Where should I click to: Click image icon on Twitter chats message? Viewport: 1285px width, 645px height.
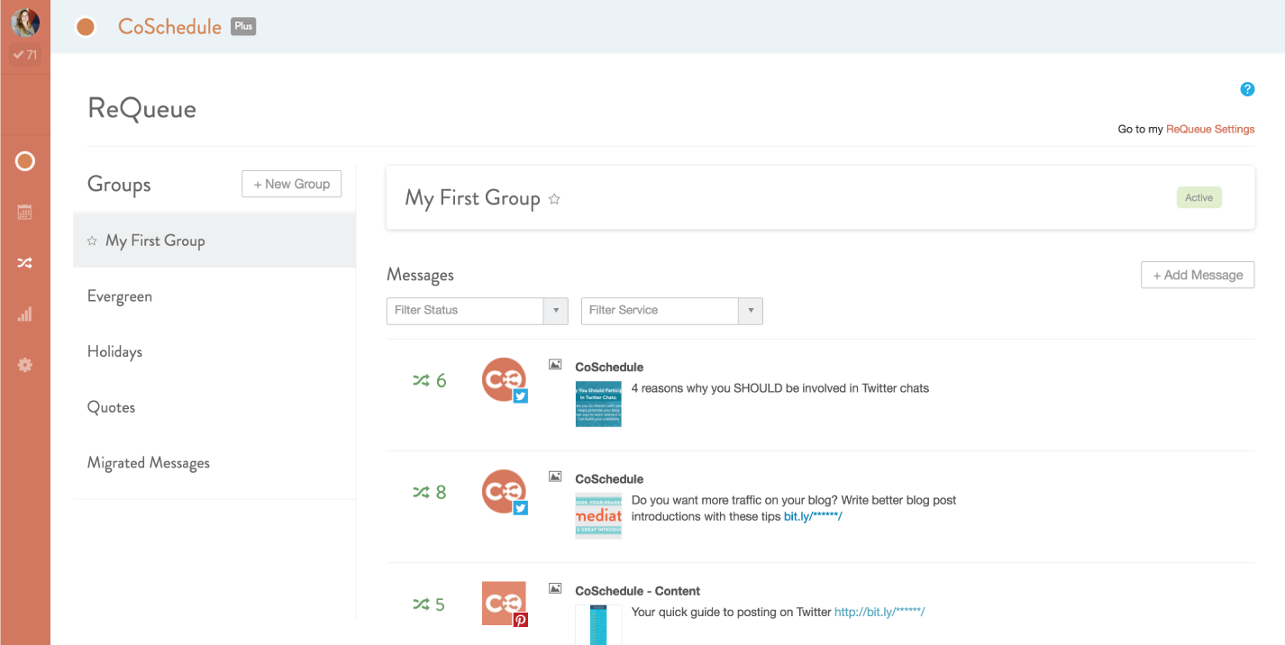(x=555, y=365)
